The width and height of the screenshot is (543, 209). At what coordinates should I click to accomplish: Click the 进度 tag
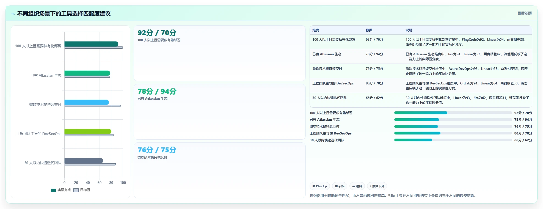tap(357, 186)
